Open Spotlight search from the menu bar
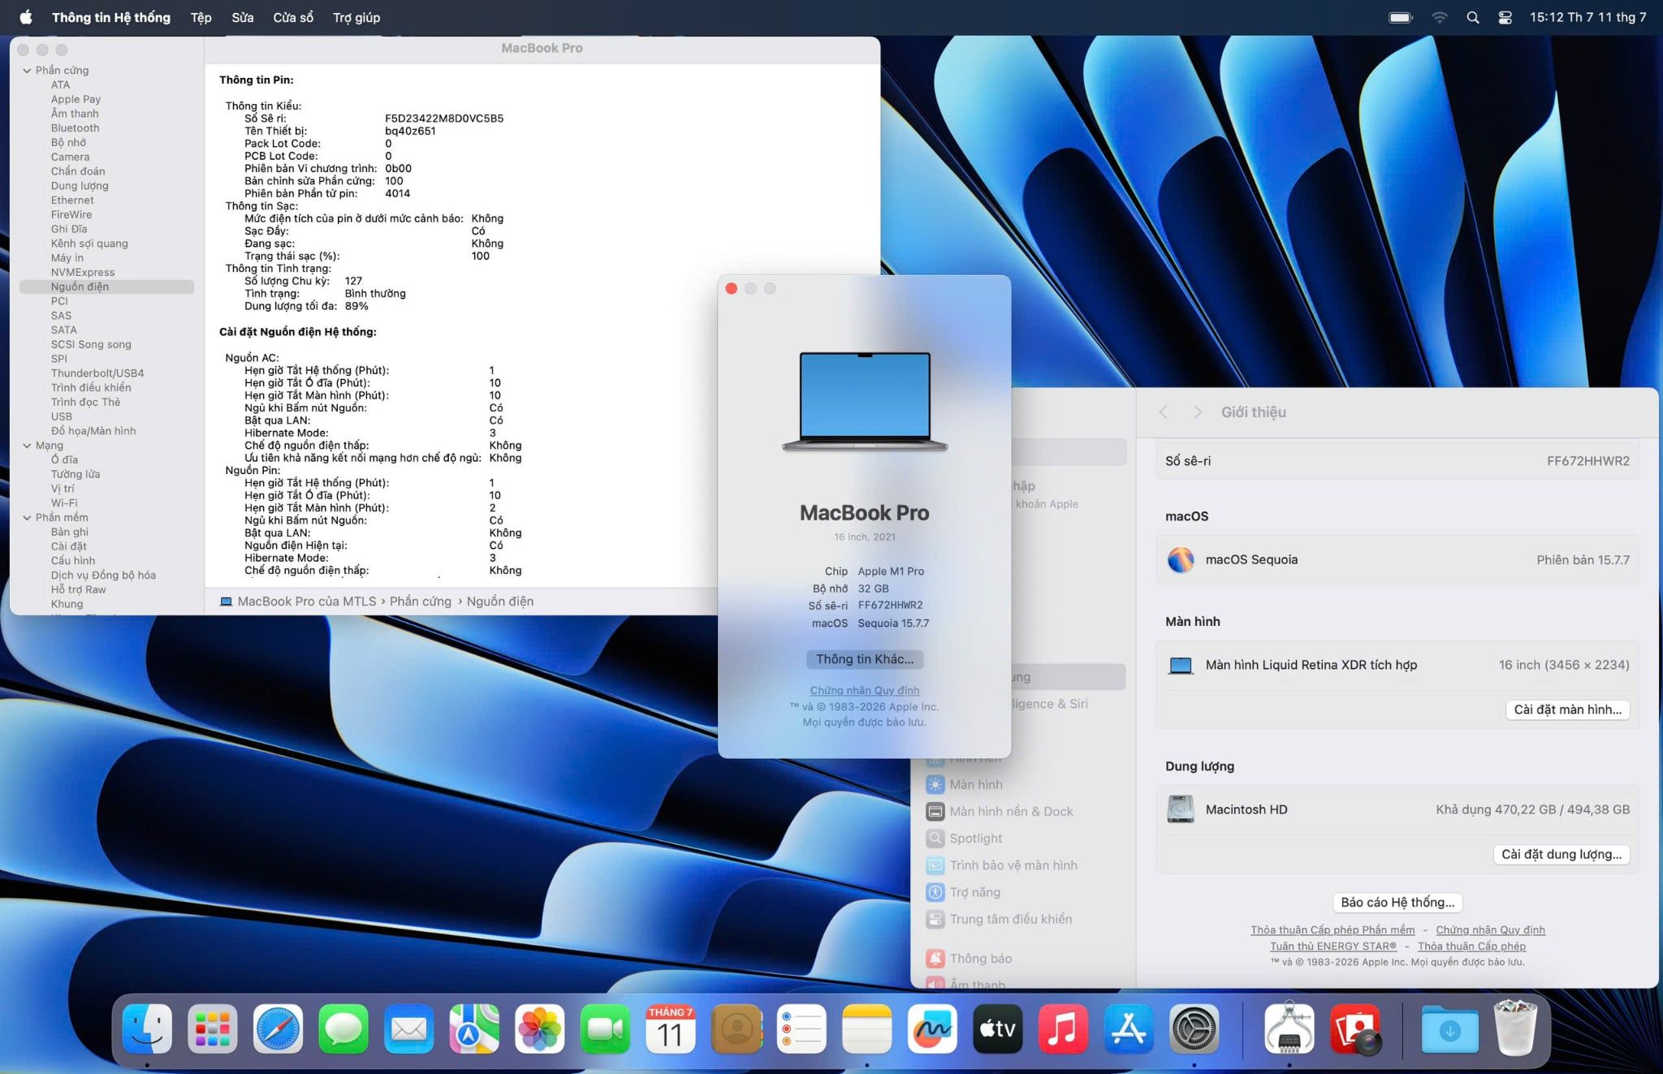The width and height of the screenshot is (1663, 1074). [1473, 17]
